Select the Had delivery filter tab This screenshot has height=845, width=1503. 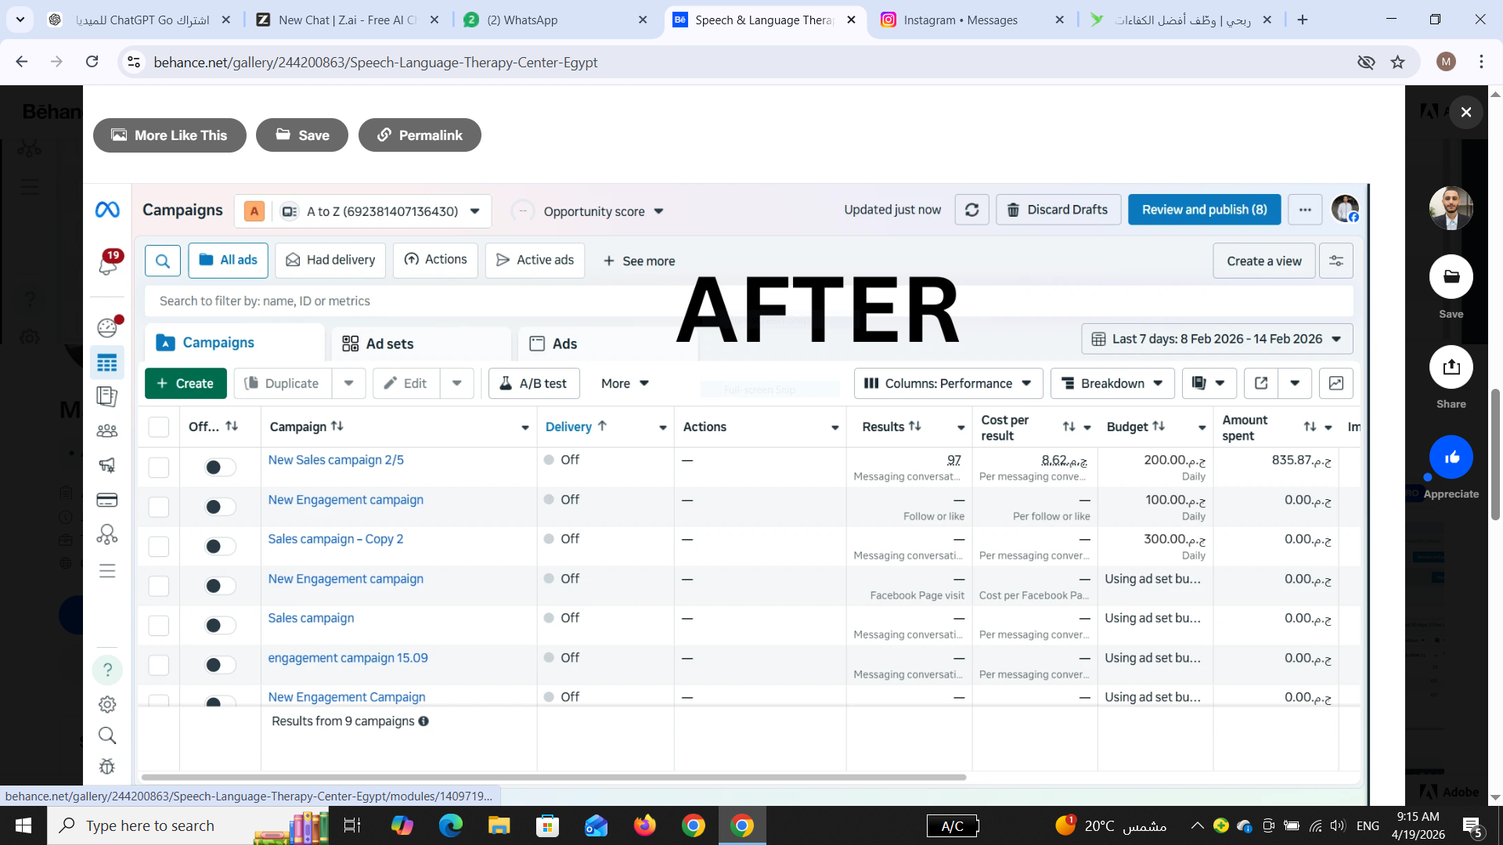pos(330,261)
